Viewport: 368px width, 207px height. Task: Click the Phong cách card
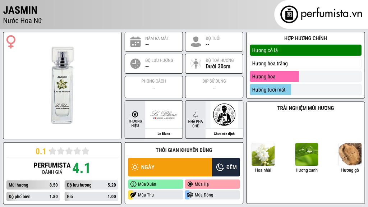(154, 87)
